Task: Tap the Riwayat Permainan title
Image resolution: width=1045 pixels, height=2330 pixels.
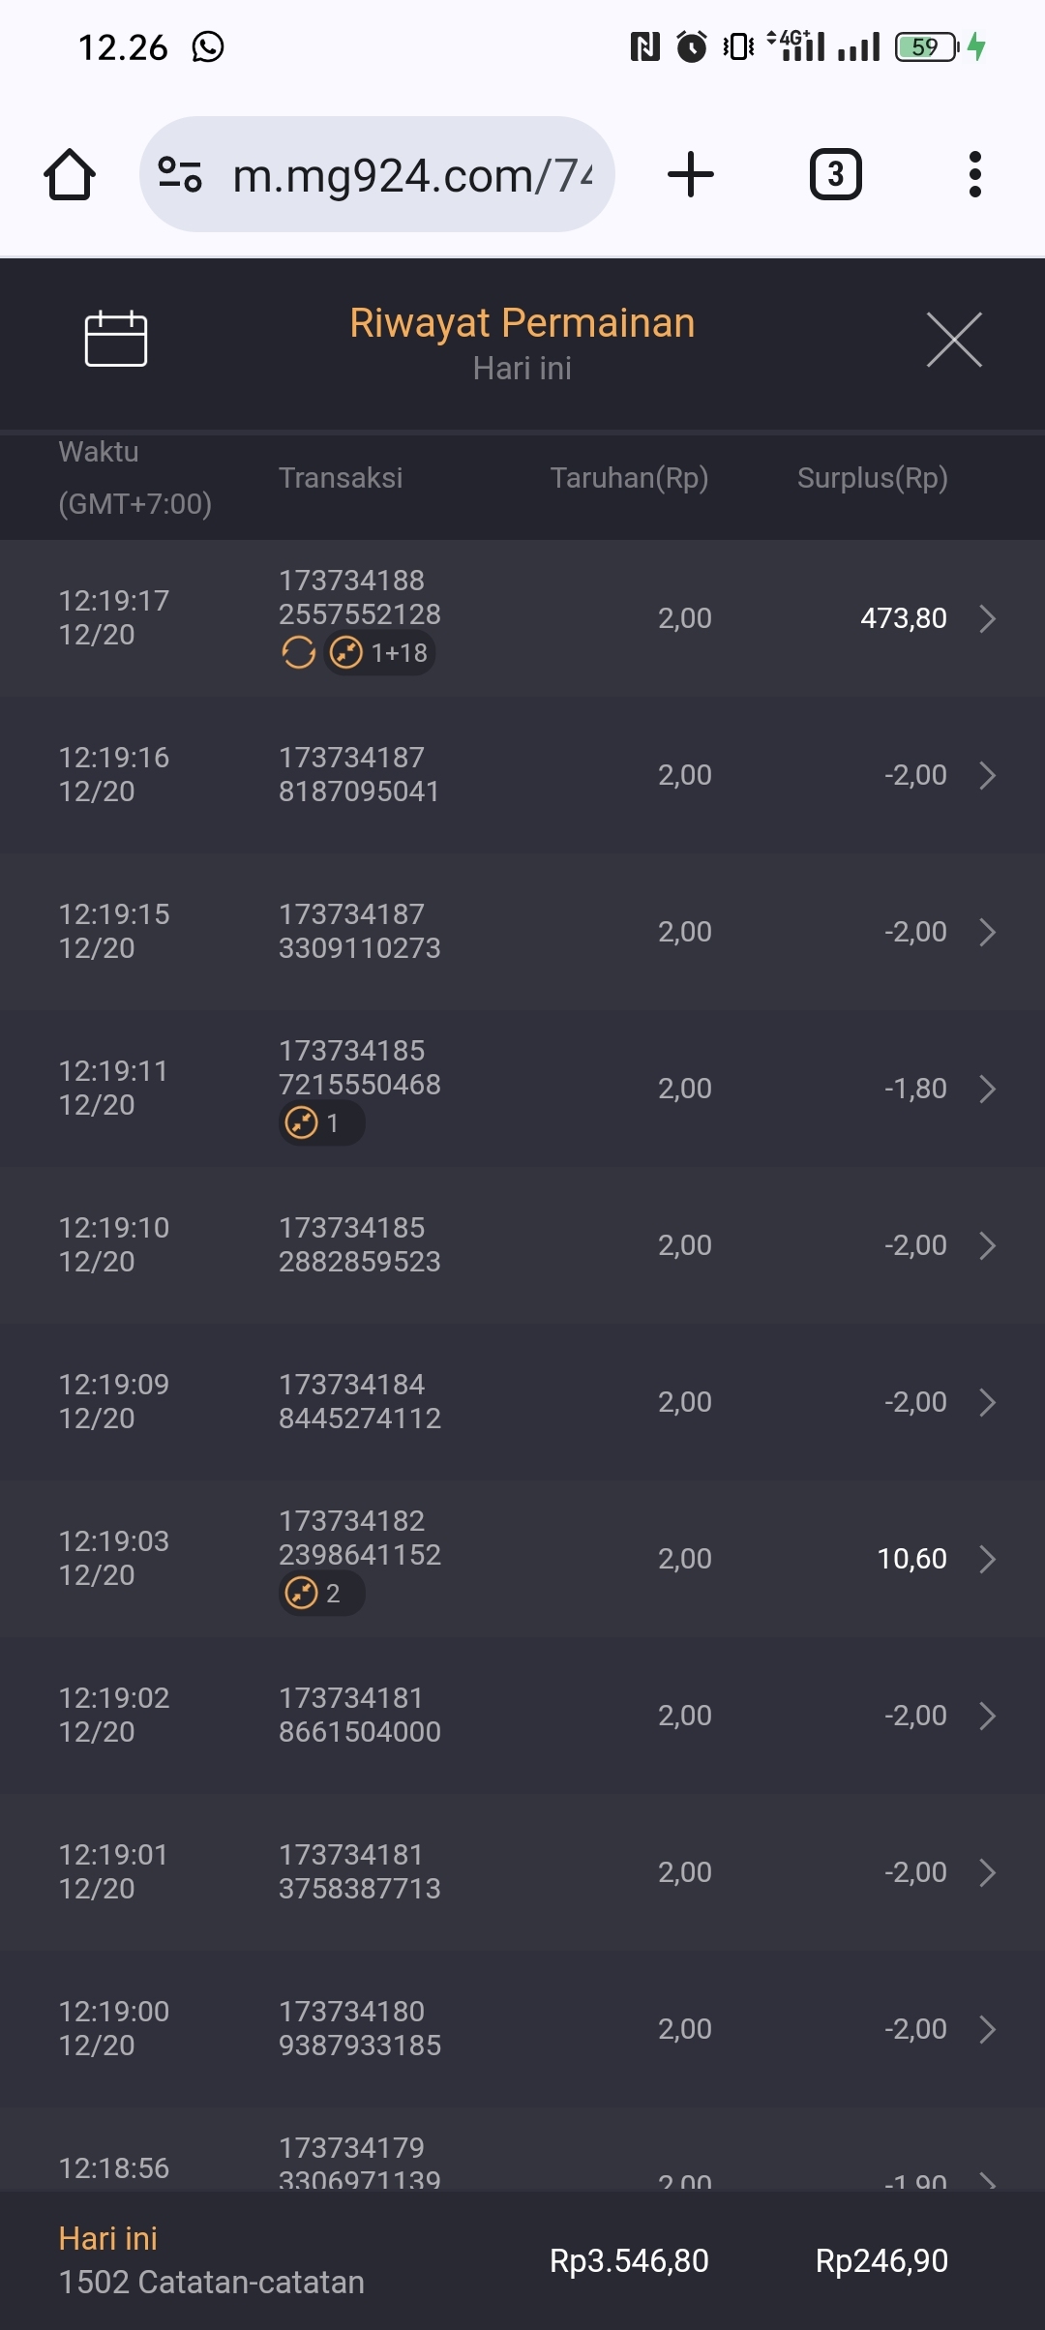Action: (522, 323)
